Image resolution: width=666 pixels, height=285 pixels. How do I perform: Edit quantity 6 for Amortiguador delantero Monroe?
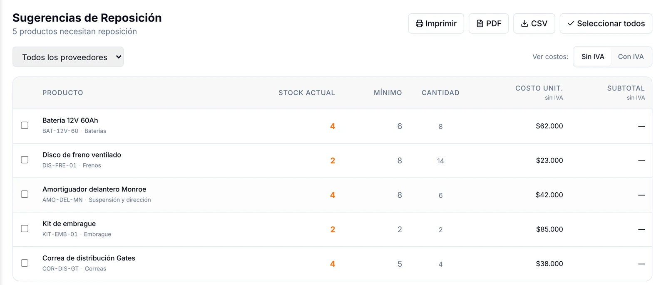(x=440, y=195)
